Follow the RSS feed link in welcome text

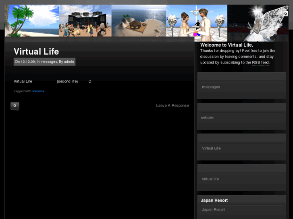(x=260, y=62)
